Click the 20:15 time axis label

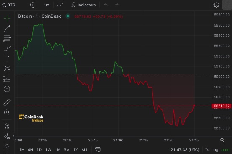coord(43,140)
